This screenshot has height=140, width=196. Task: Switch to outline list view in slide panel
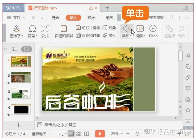[15, 49]
